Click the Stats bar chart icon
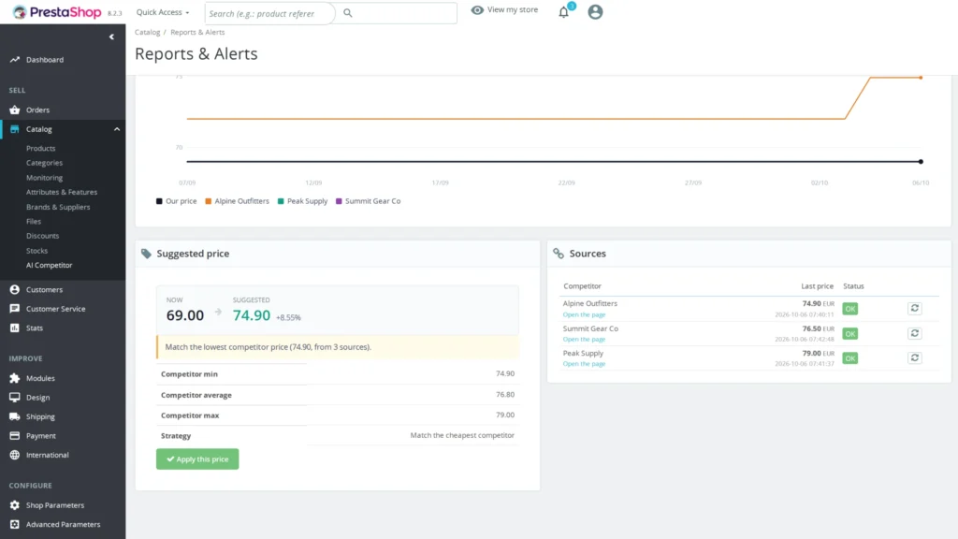The height and width of the screenshot is (539, 958). pos(15,328)
